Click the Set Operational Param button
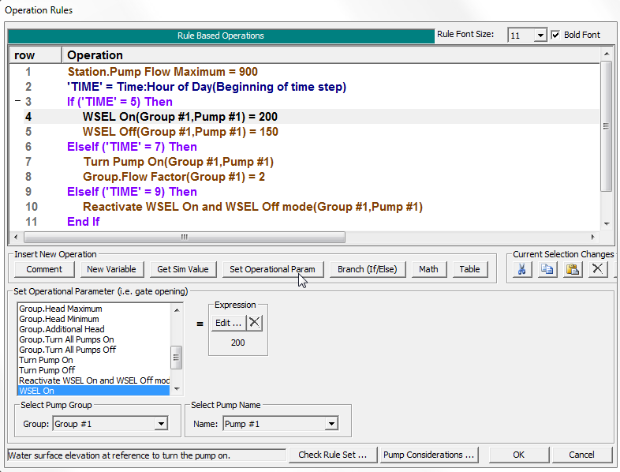This screenshot has width=620, height=472. 272,269
